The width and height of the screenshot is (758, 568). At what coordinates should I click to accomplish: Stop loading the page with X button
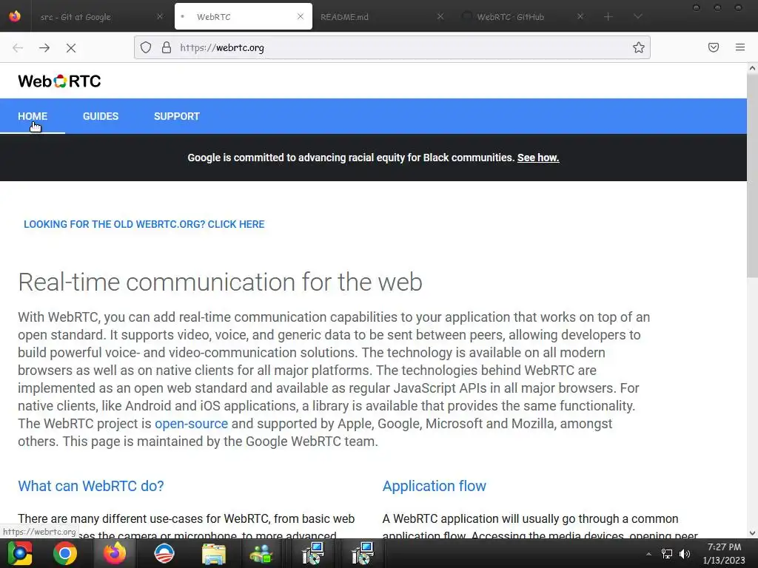pos(71,48)
